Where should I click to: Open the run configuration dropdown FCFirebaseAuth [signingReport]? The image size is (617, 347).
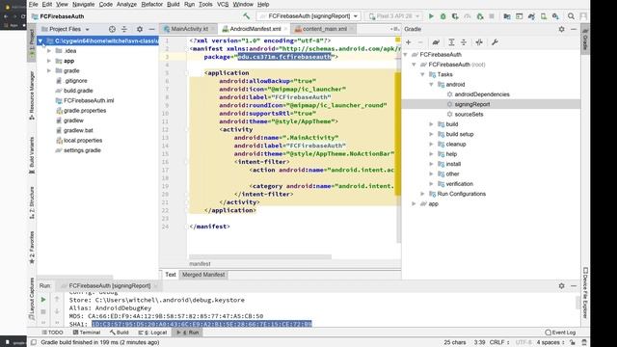[308, 16]
